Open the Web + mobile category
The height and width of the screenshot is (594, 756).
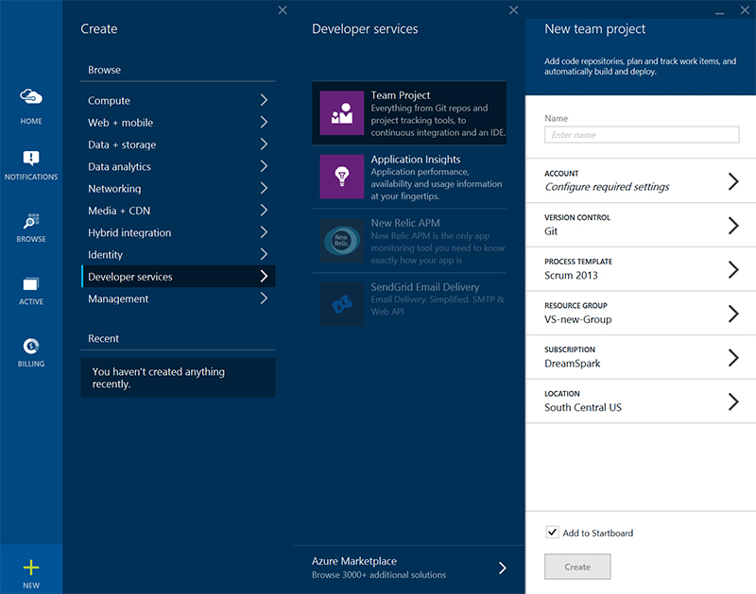(179, 123)
